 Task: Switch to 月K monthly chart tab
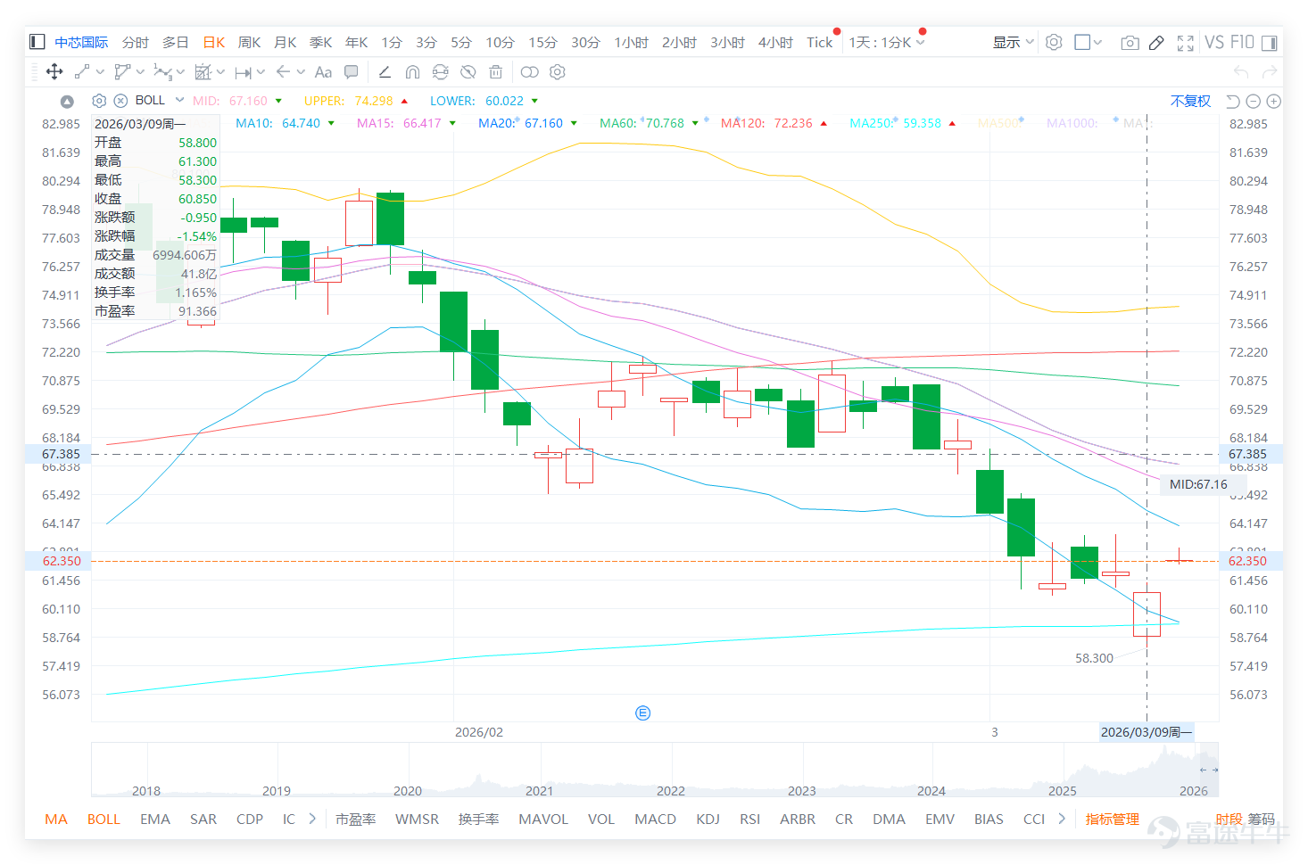point(286,42)
